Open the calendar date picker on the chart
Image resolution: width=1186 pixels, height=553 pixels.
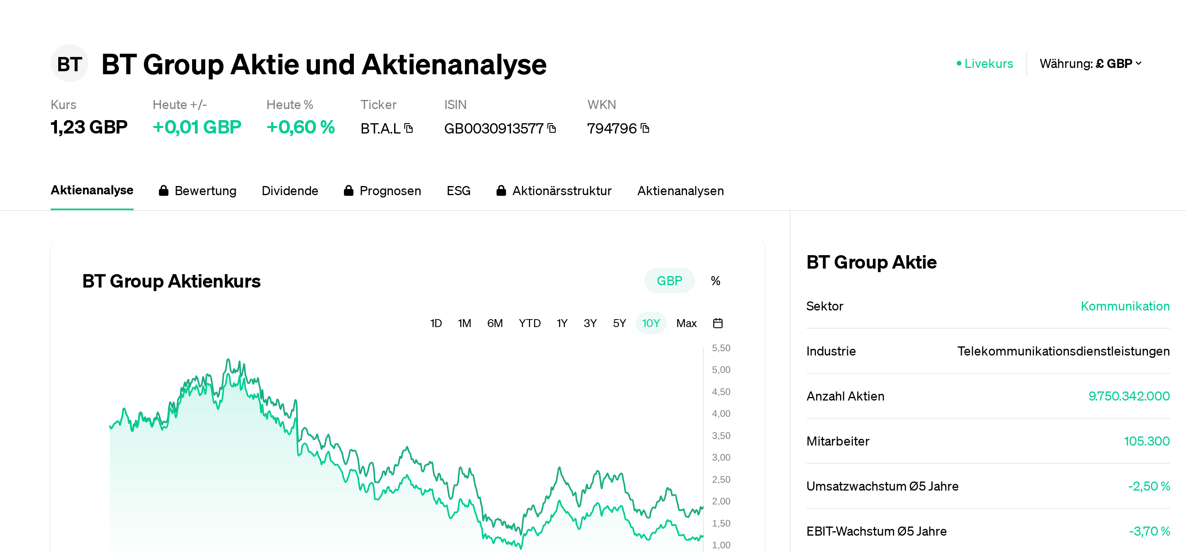tap(718, 323)
